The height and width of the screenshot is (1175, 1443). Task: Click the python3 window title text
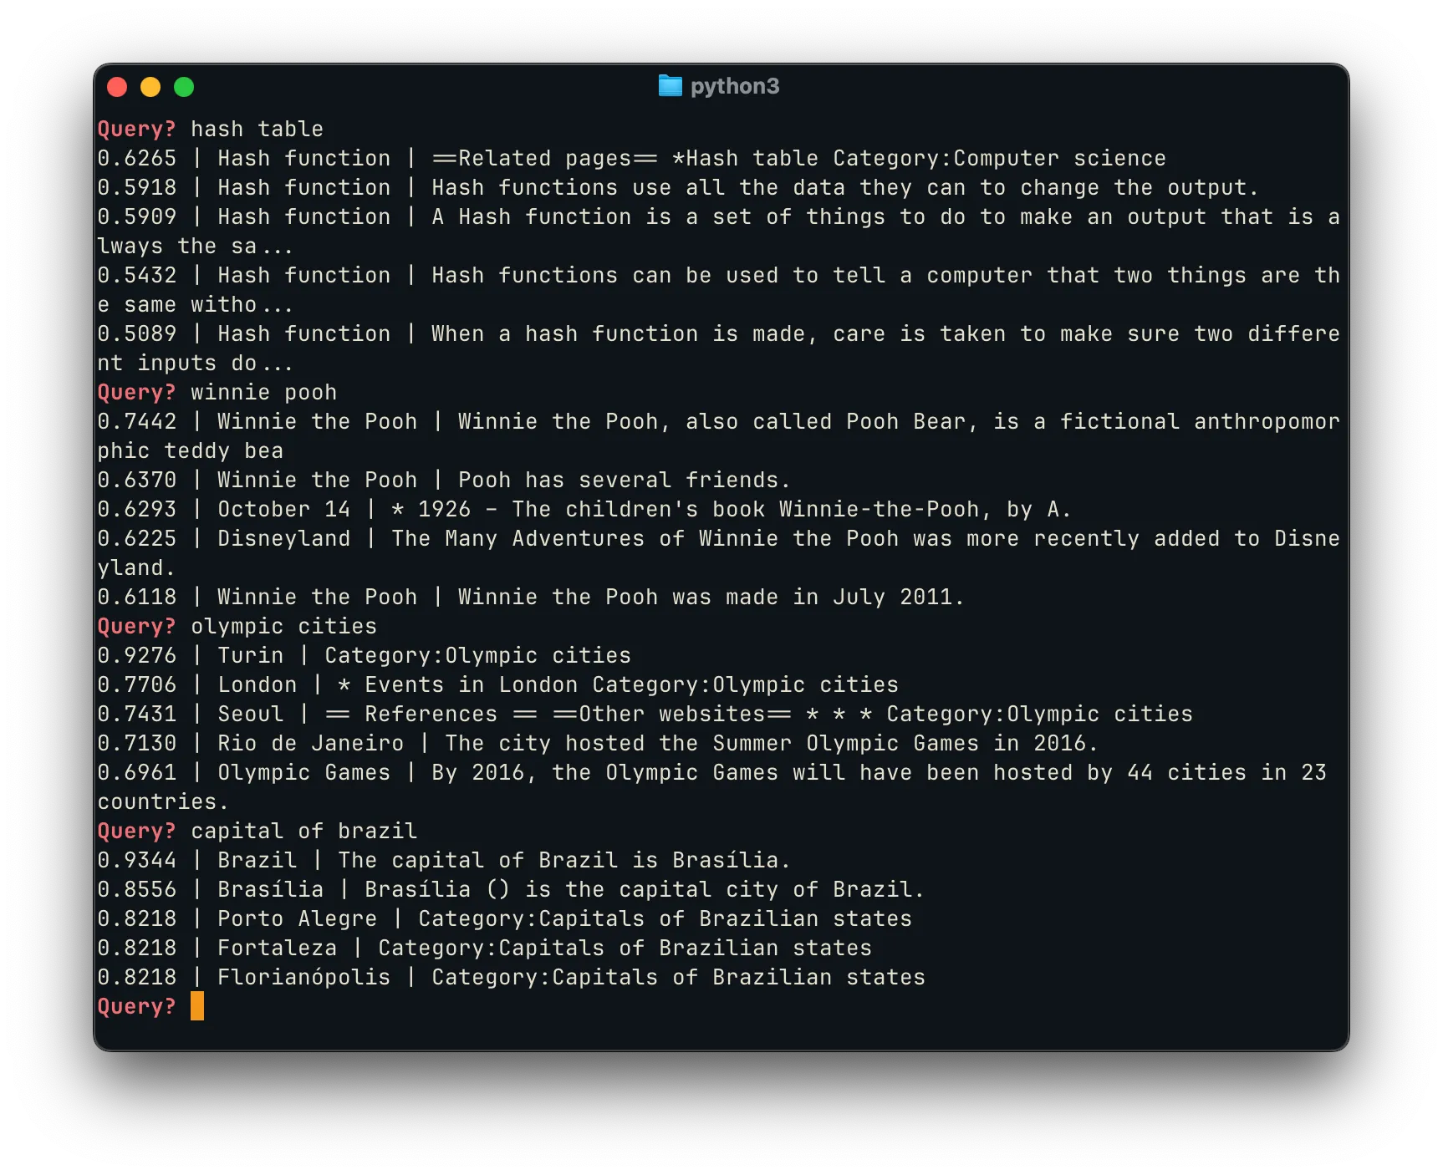coord(734,86)
